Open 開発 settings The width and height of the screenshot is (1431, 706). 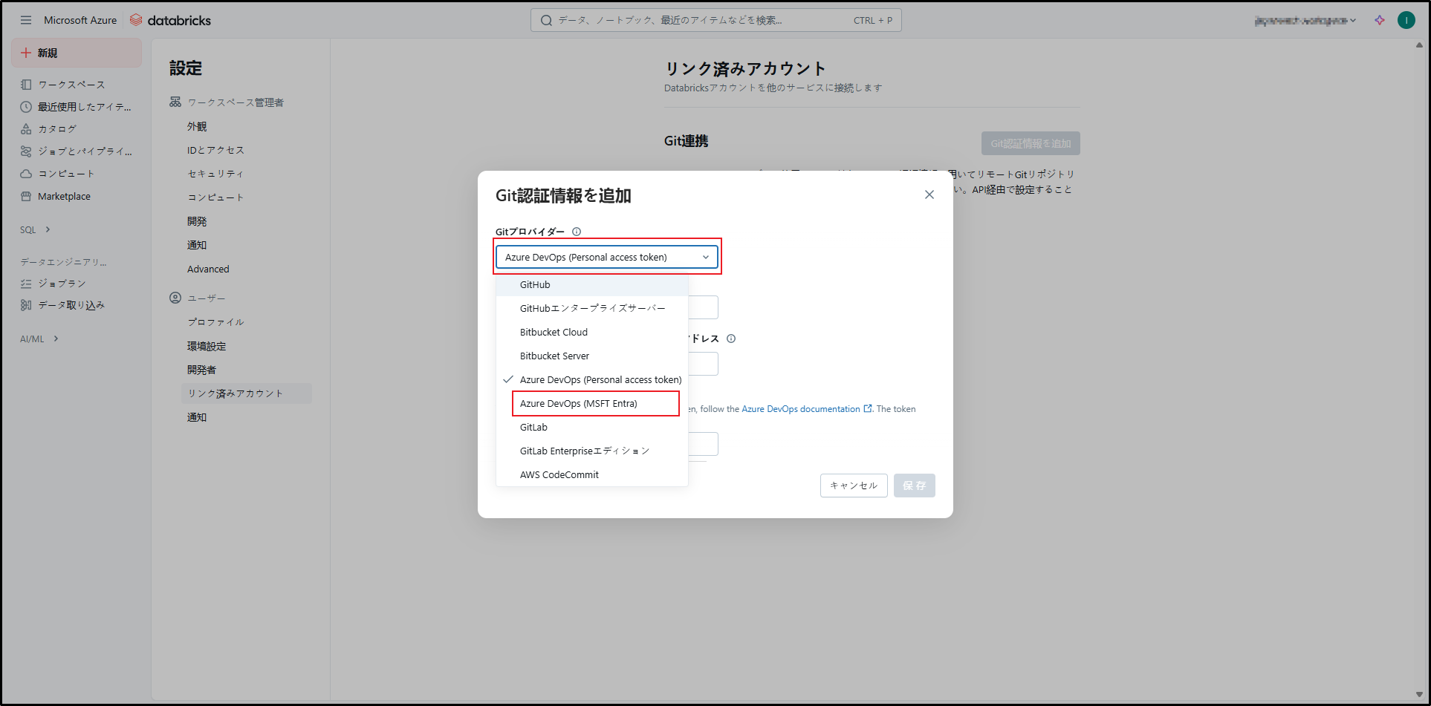[x=197, y=221]
